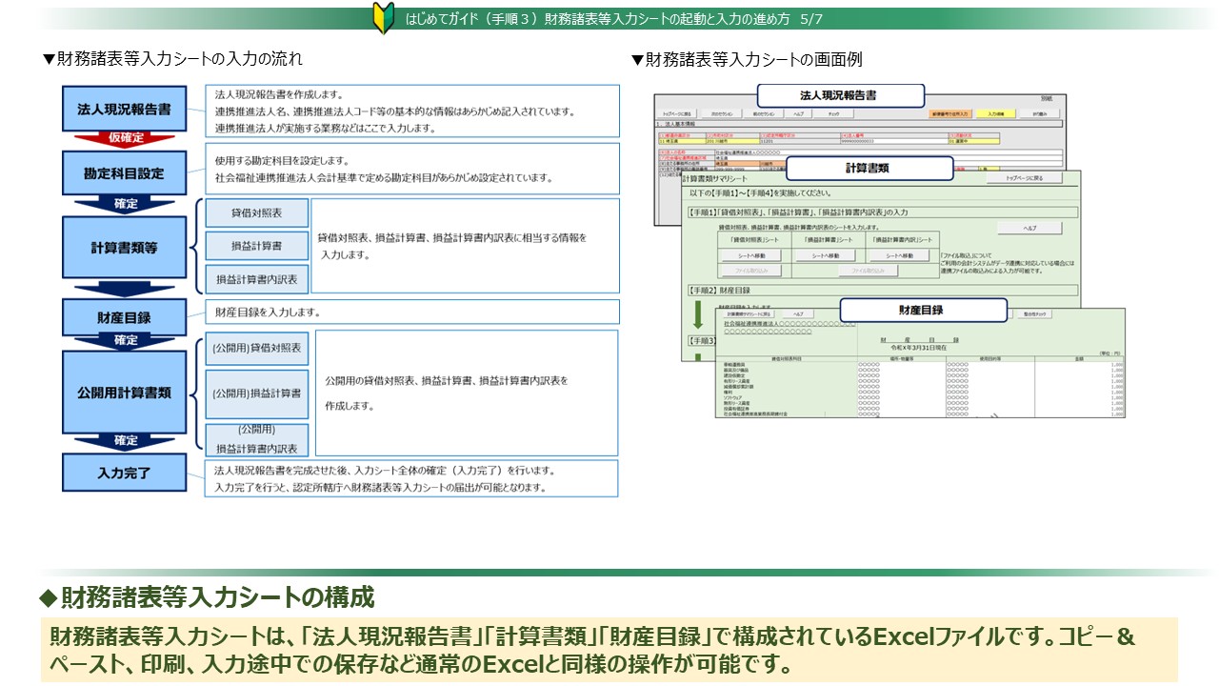Click the green down arrow beside 手順2
This screenshot has width=1219, height=686.
point(697,314)
